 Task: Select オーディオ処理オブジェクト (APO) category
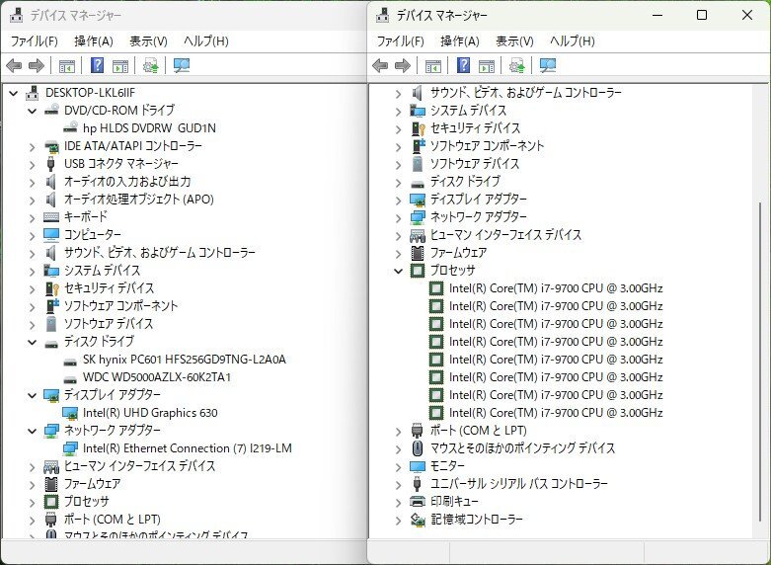tap(138, 200)
